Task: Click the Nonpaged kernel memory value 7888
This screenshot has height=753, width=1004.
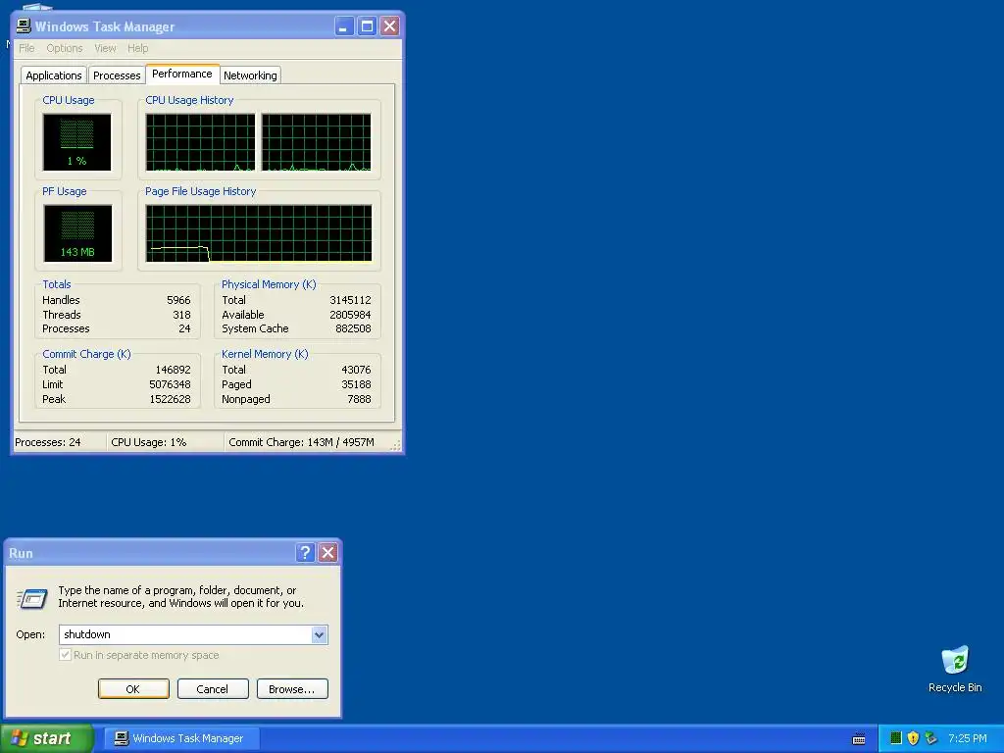Action: (359, 400)
